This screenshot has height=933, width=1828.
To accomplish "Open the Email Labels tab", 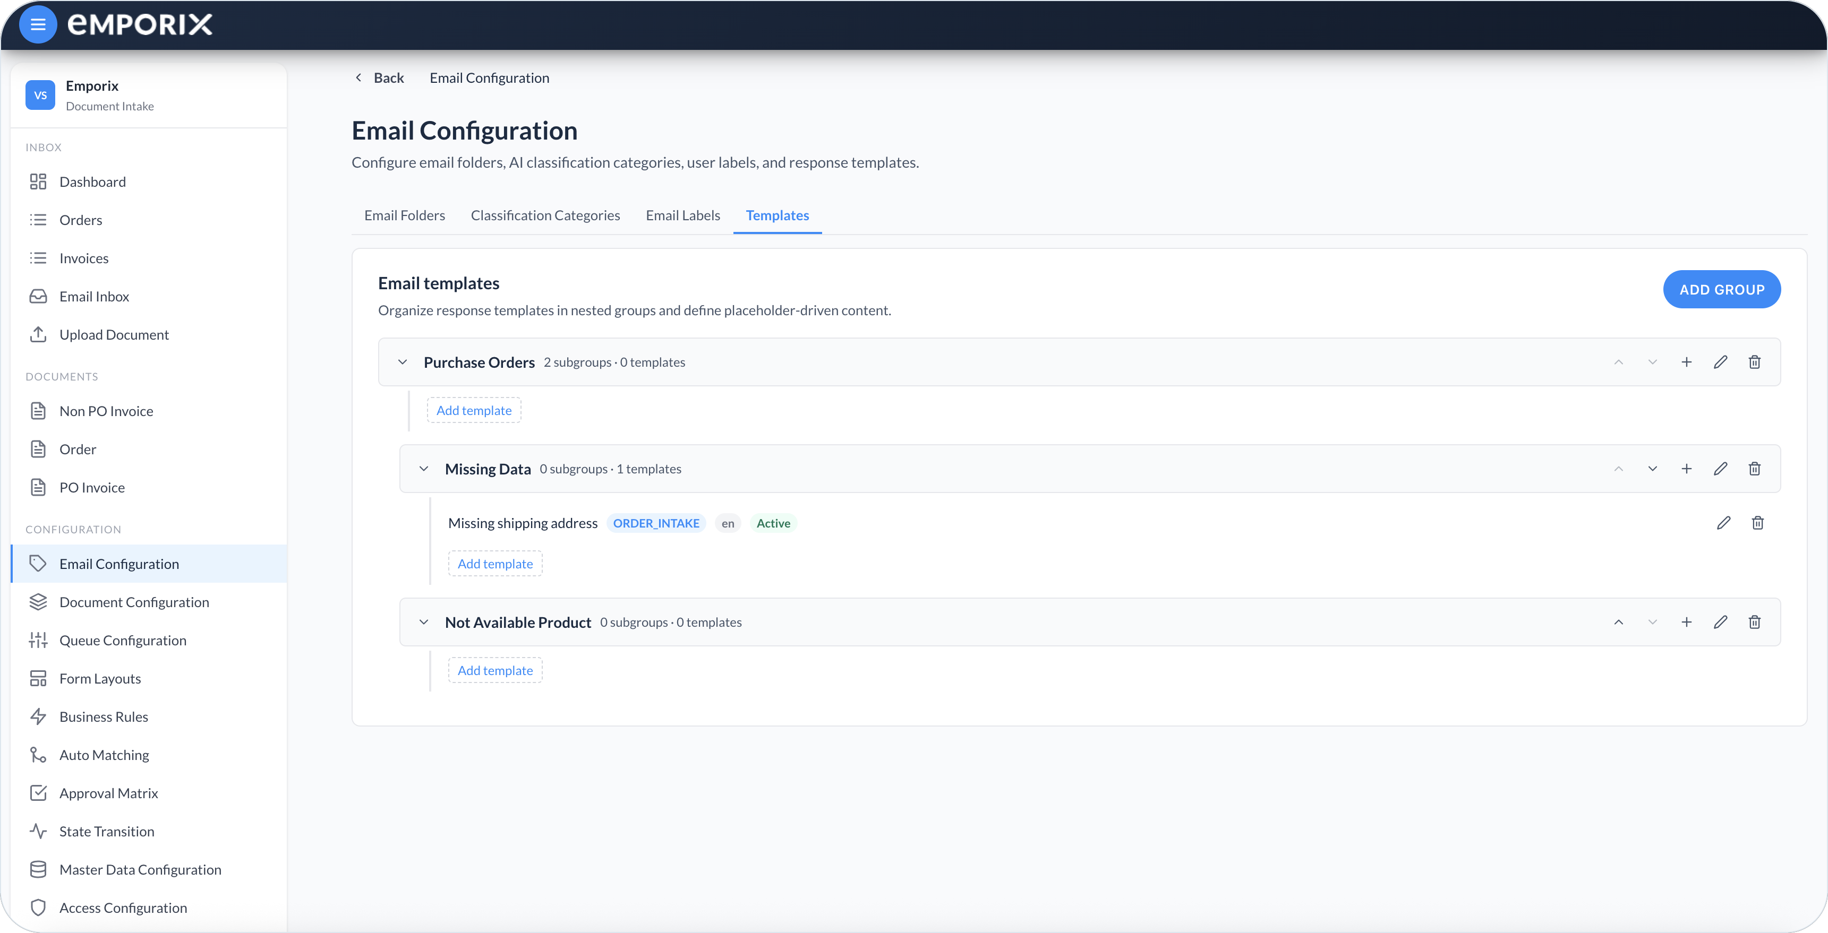I will coord(682,215).
